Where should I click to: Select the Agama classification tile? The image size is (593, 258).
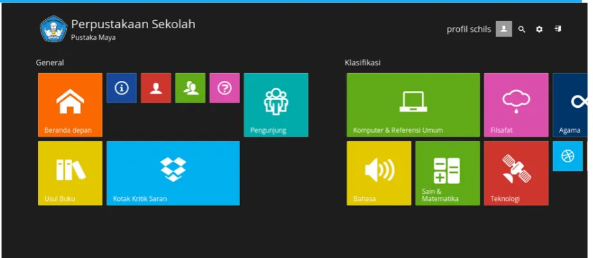570,105
